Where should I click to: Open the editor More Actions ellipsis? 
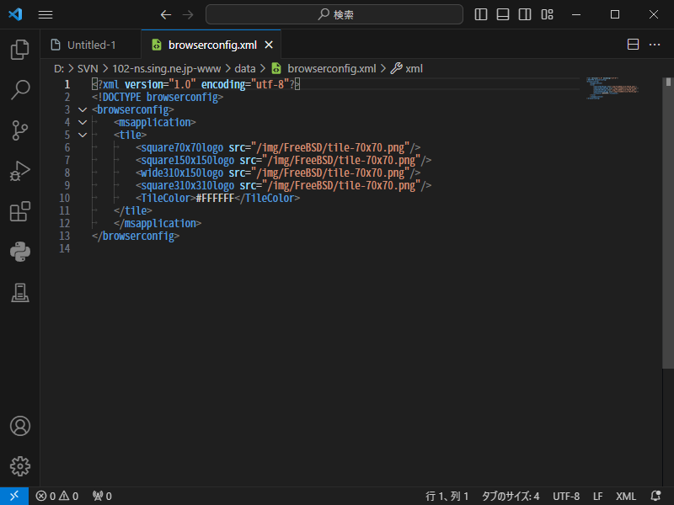click(x=655, y=45)
